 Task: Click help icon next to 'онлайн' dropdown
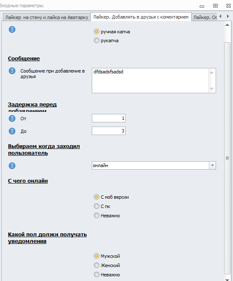(12, 165)
